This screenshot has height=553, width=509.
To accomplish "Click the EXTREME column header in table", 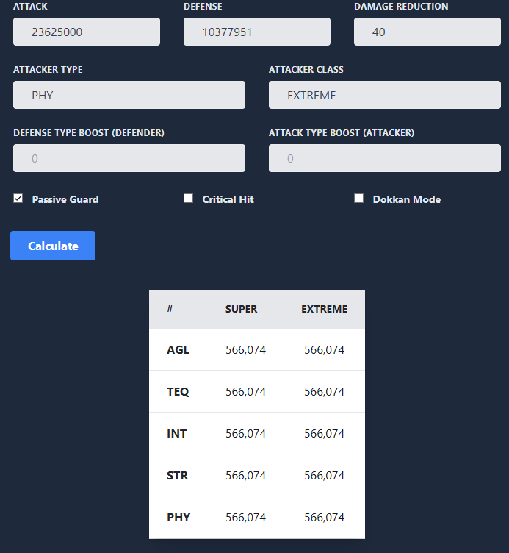I will (x=325, y=309).
